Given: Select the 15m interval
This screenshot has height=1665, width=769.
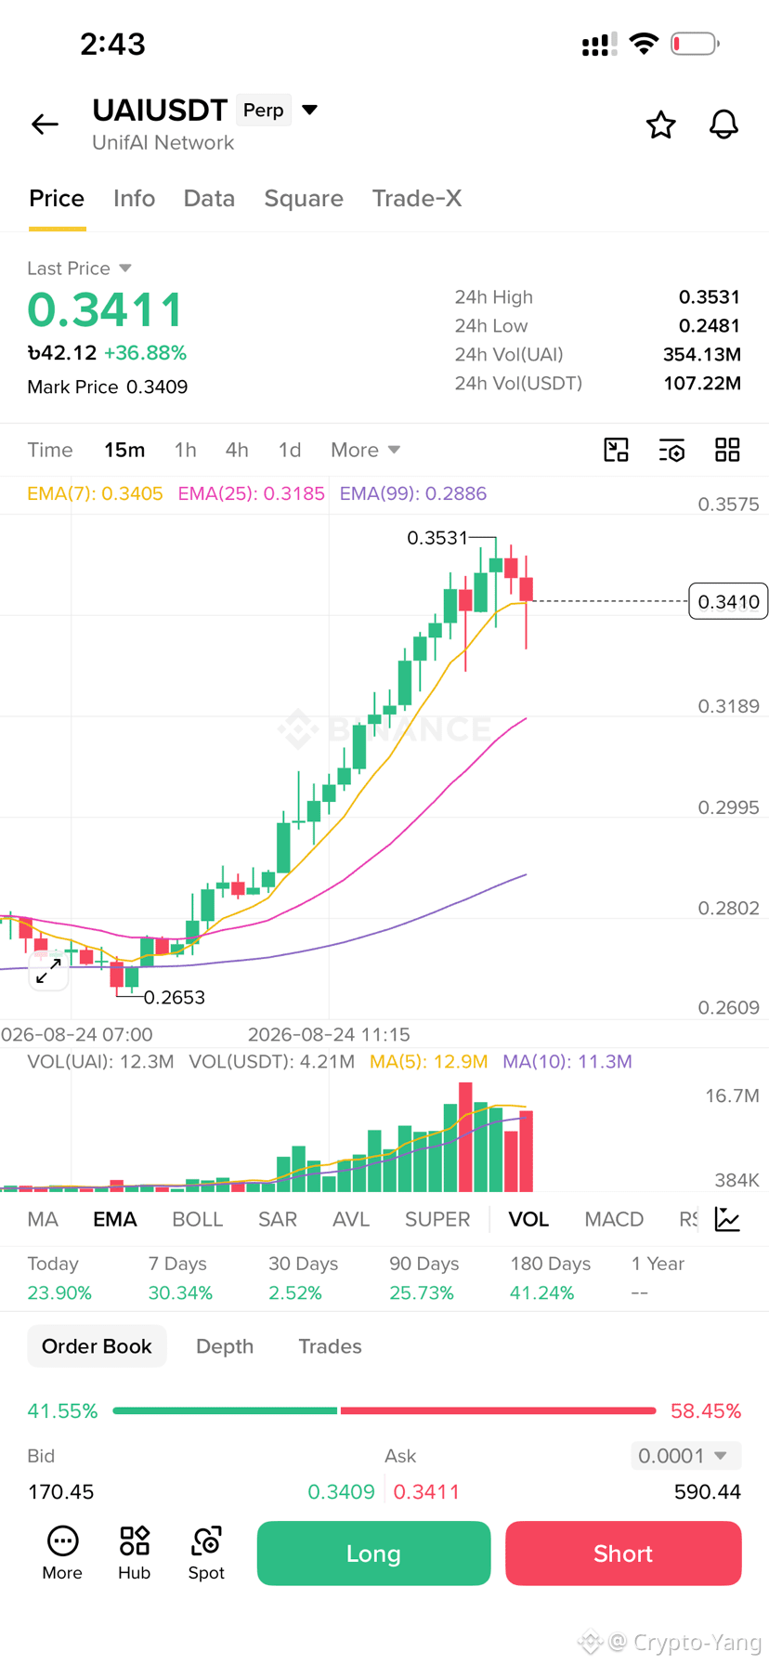Looking at the screenshot, I should [x=124, y=450].
